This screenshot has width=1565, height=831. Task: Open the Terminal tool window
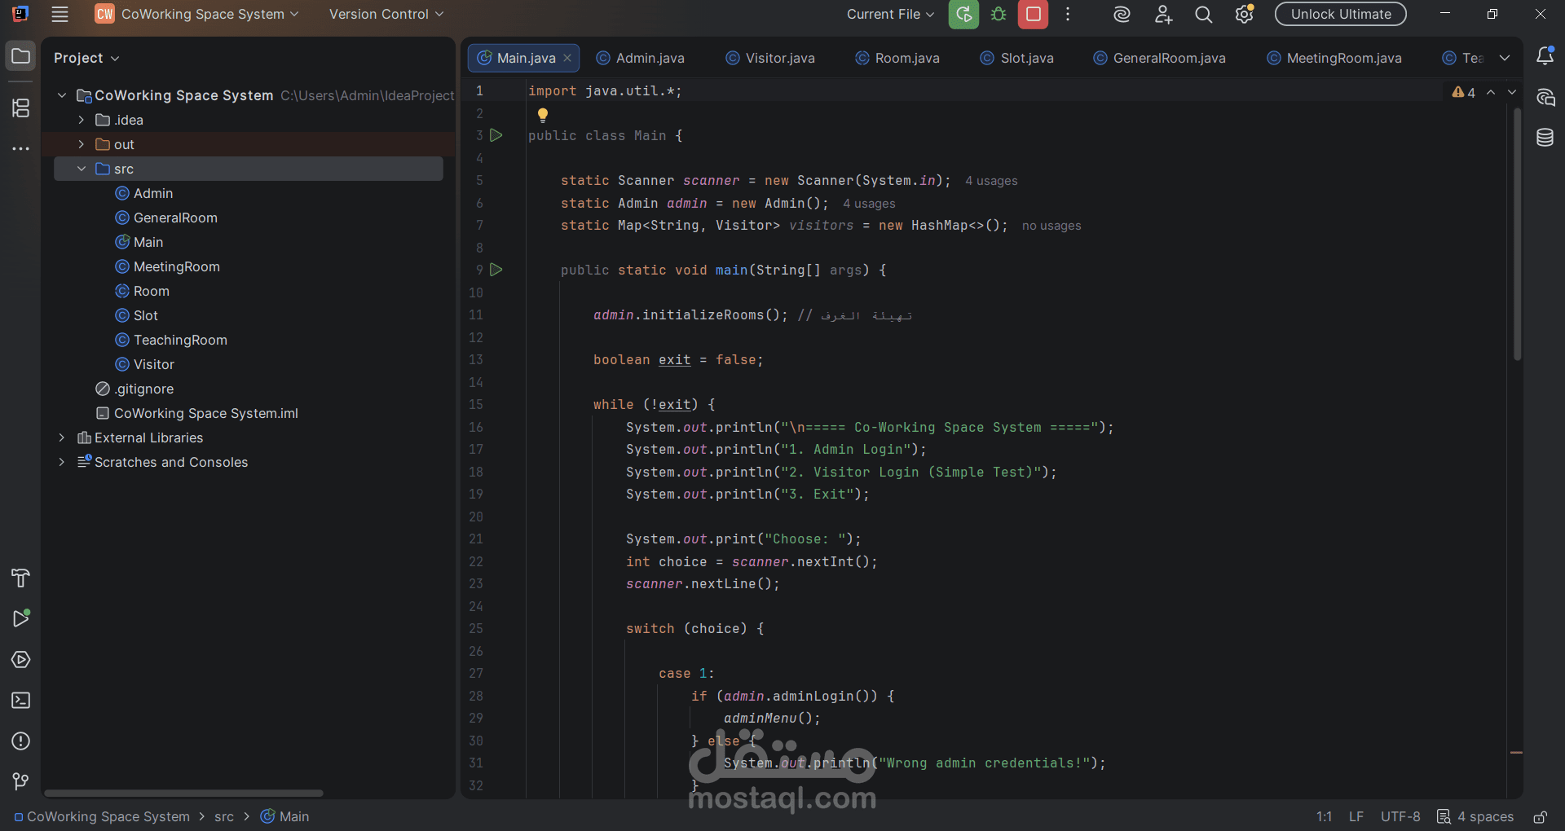point(21,700)
